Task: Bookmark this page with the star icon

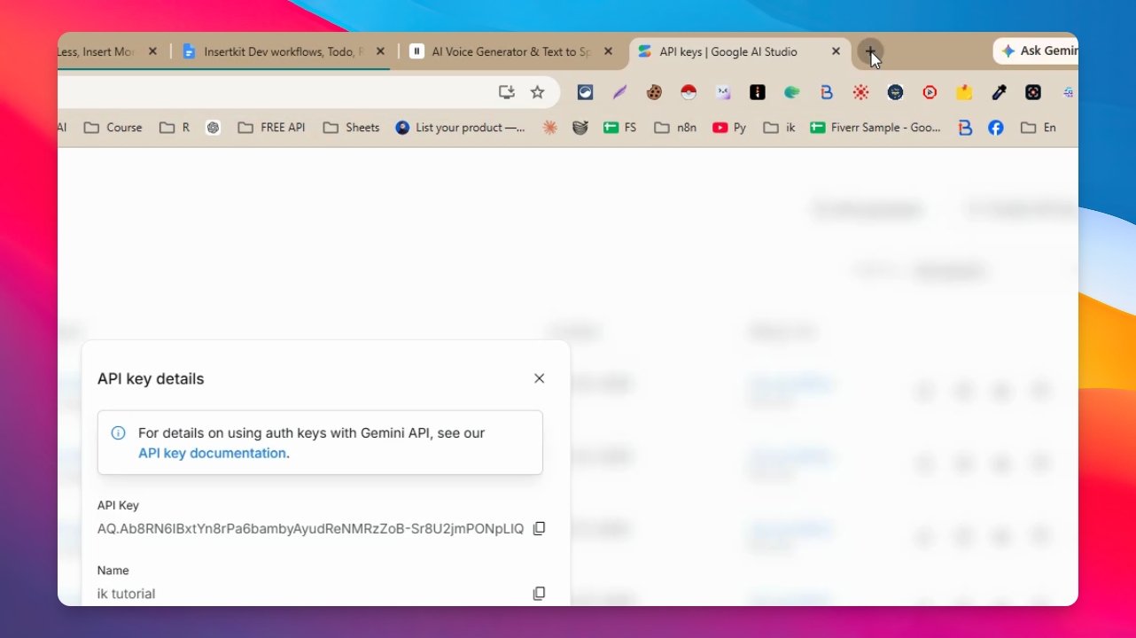Action: pos(537,92)
